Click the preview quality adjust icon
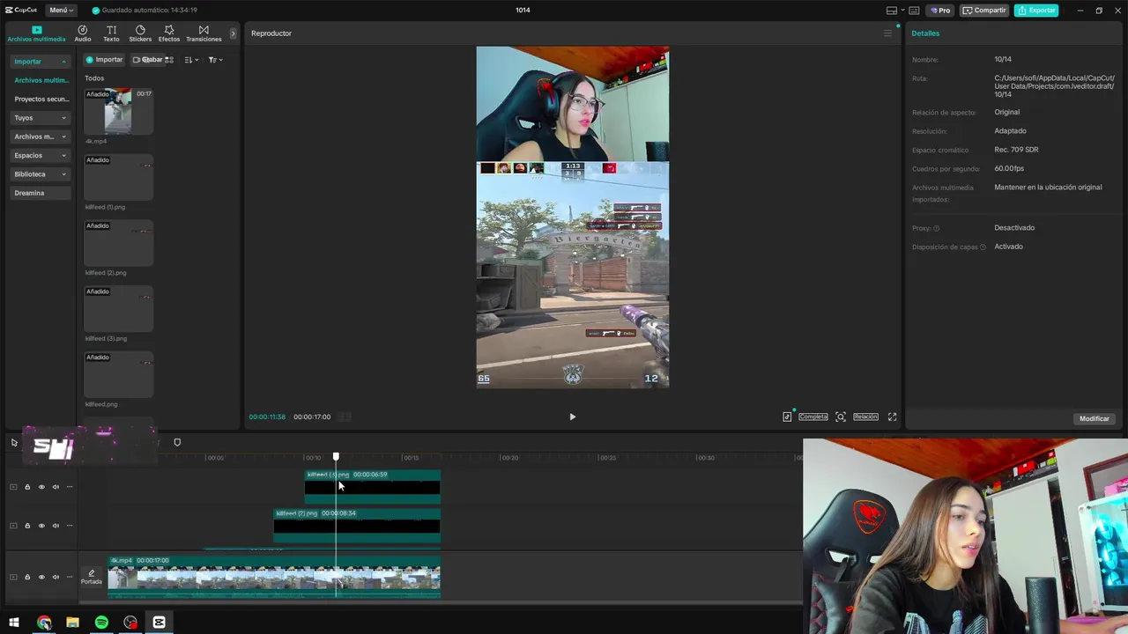This screenshot has width=1128, height=634. point(787,417)
